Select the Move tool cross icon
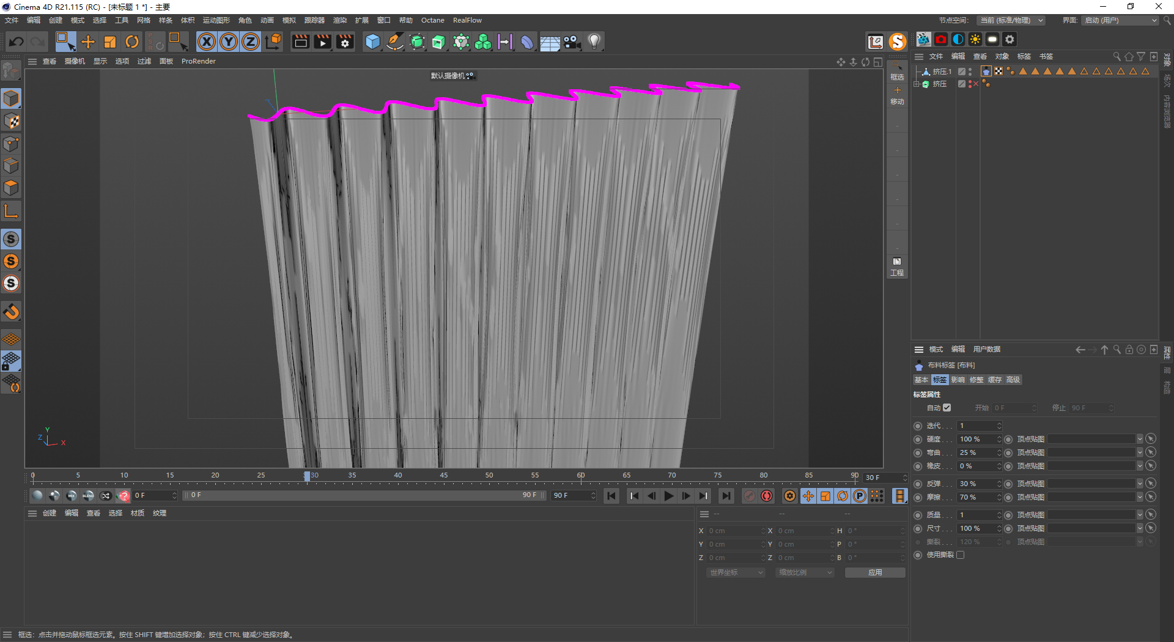The height and width of the screenshot is (642, 1174). click(88, 42)
